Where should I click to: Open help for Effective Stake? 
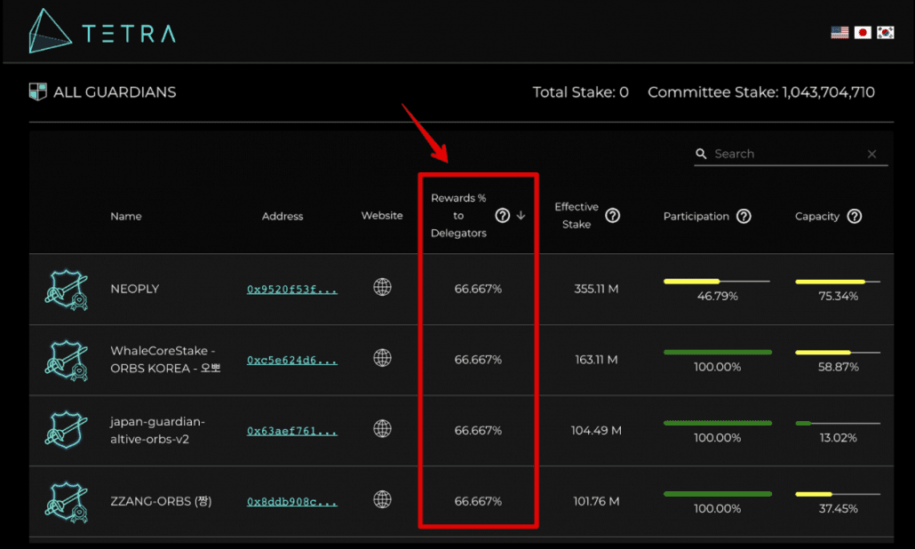click(x=612, y=215)
